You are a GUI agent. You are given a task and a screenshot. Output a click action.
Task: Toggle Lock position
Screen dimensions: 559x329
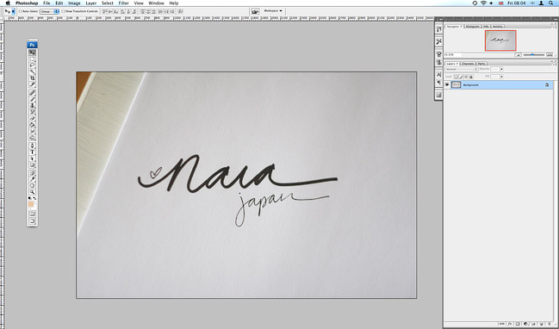coord(466,77)
